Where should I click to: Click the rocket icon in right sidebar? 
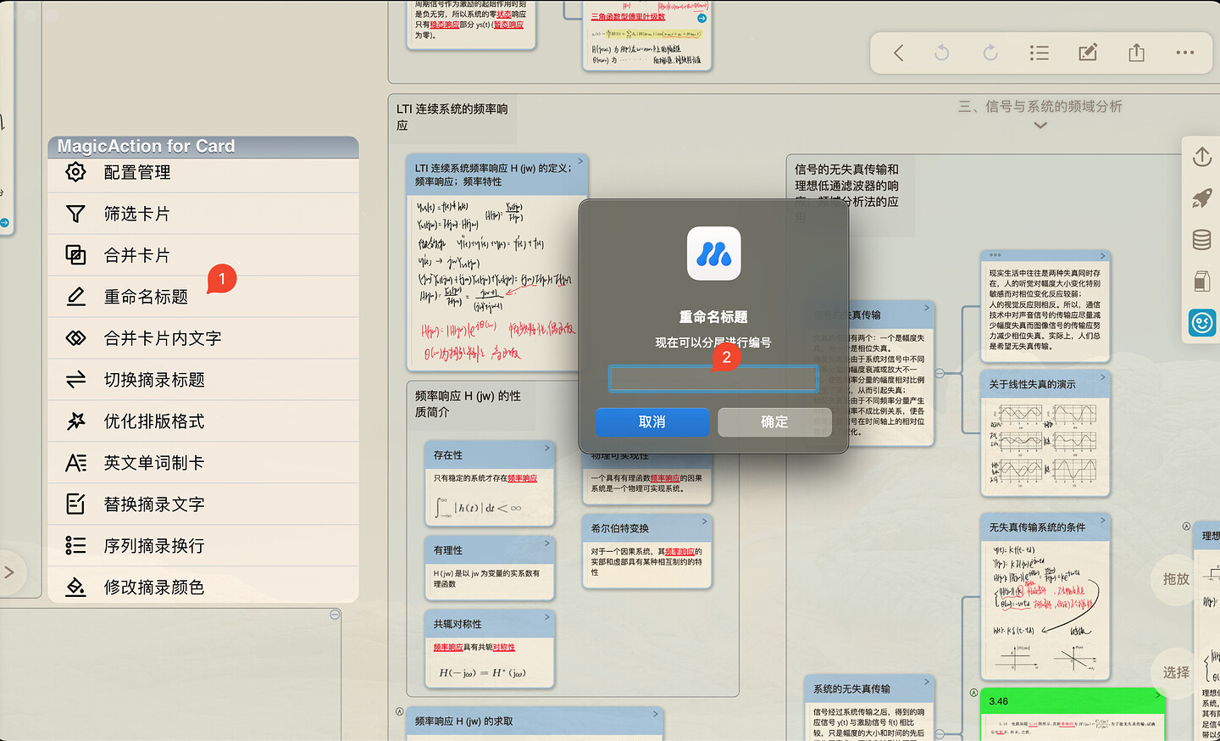(x=1201, y=198)
